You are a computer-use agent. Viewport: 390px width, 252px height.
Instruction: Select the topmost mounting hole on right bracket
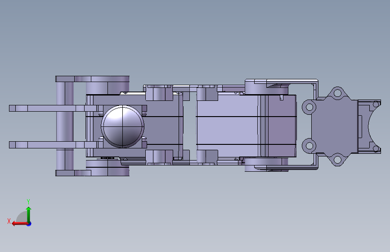coord(337,93)
